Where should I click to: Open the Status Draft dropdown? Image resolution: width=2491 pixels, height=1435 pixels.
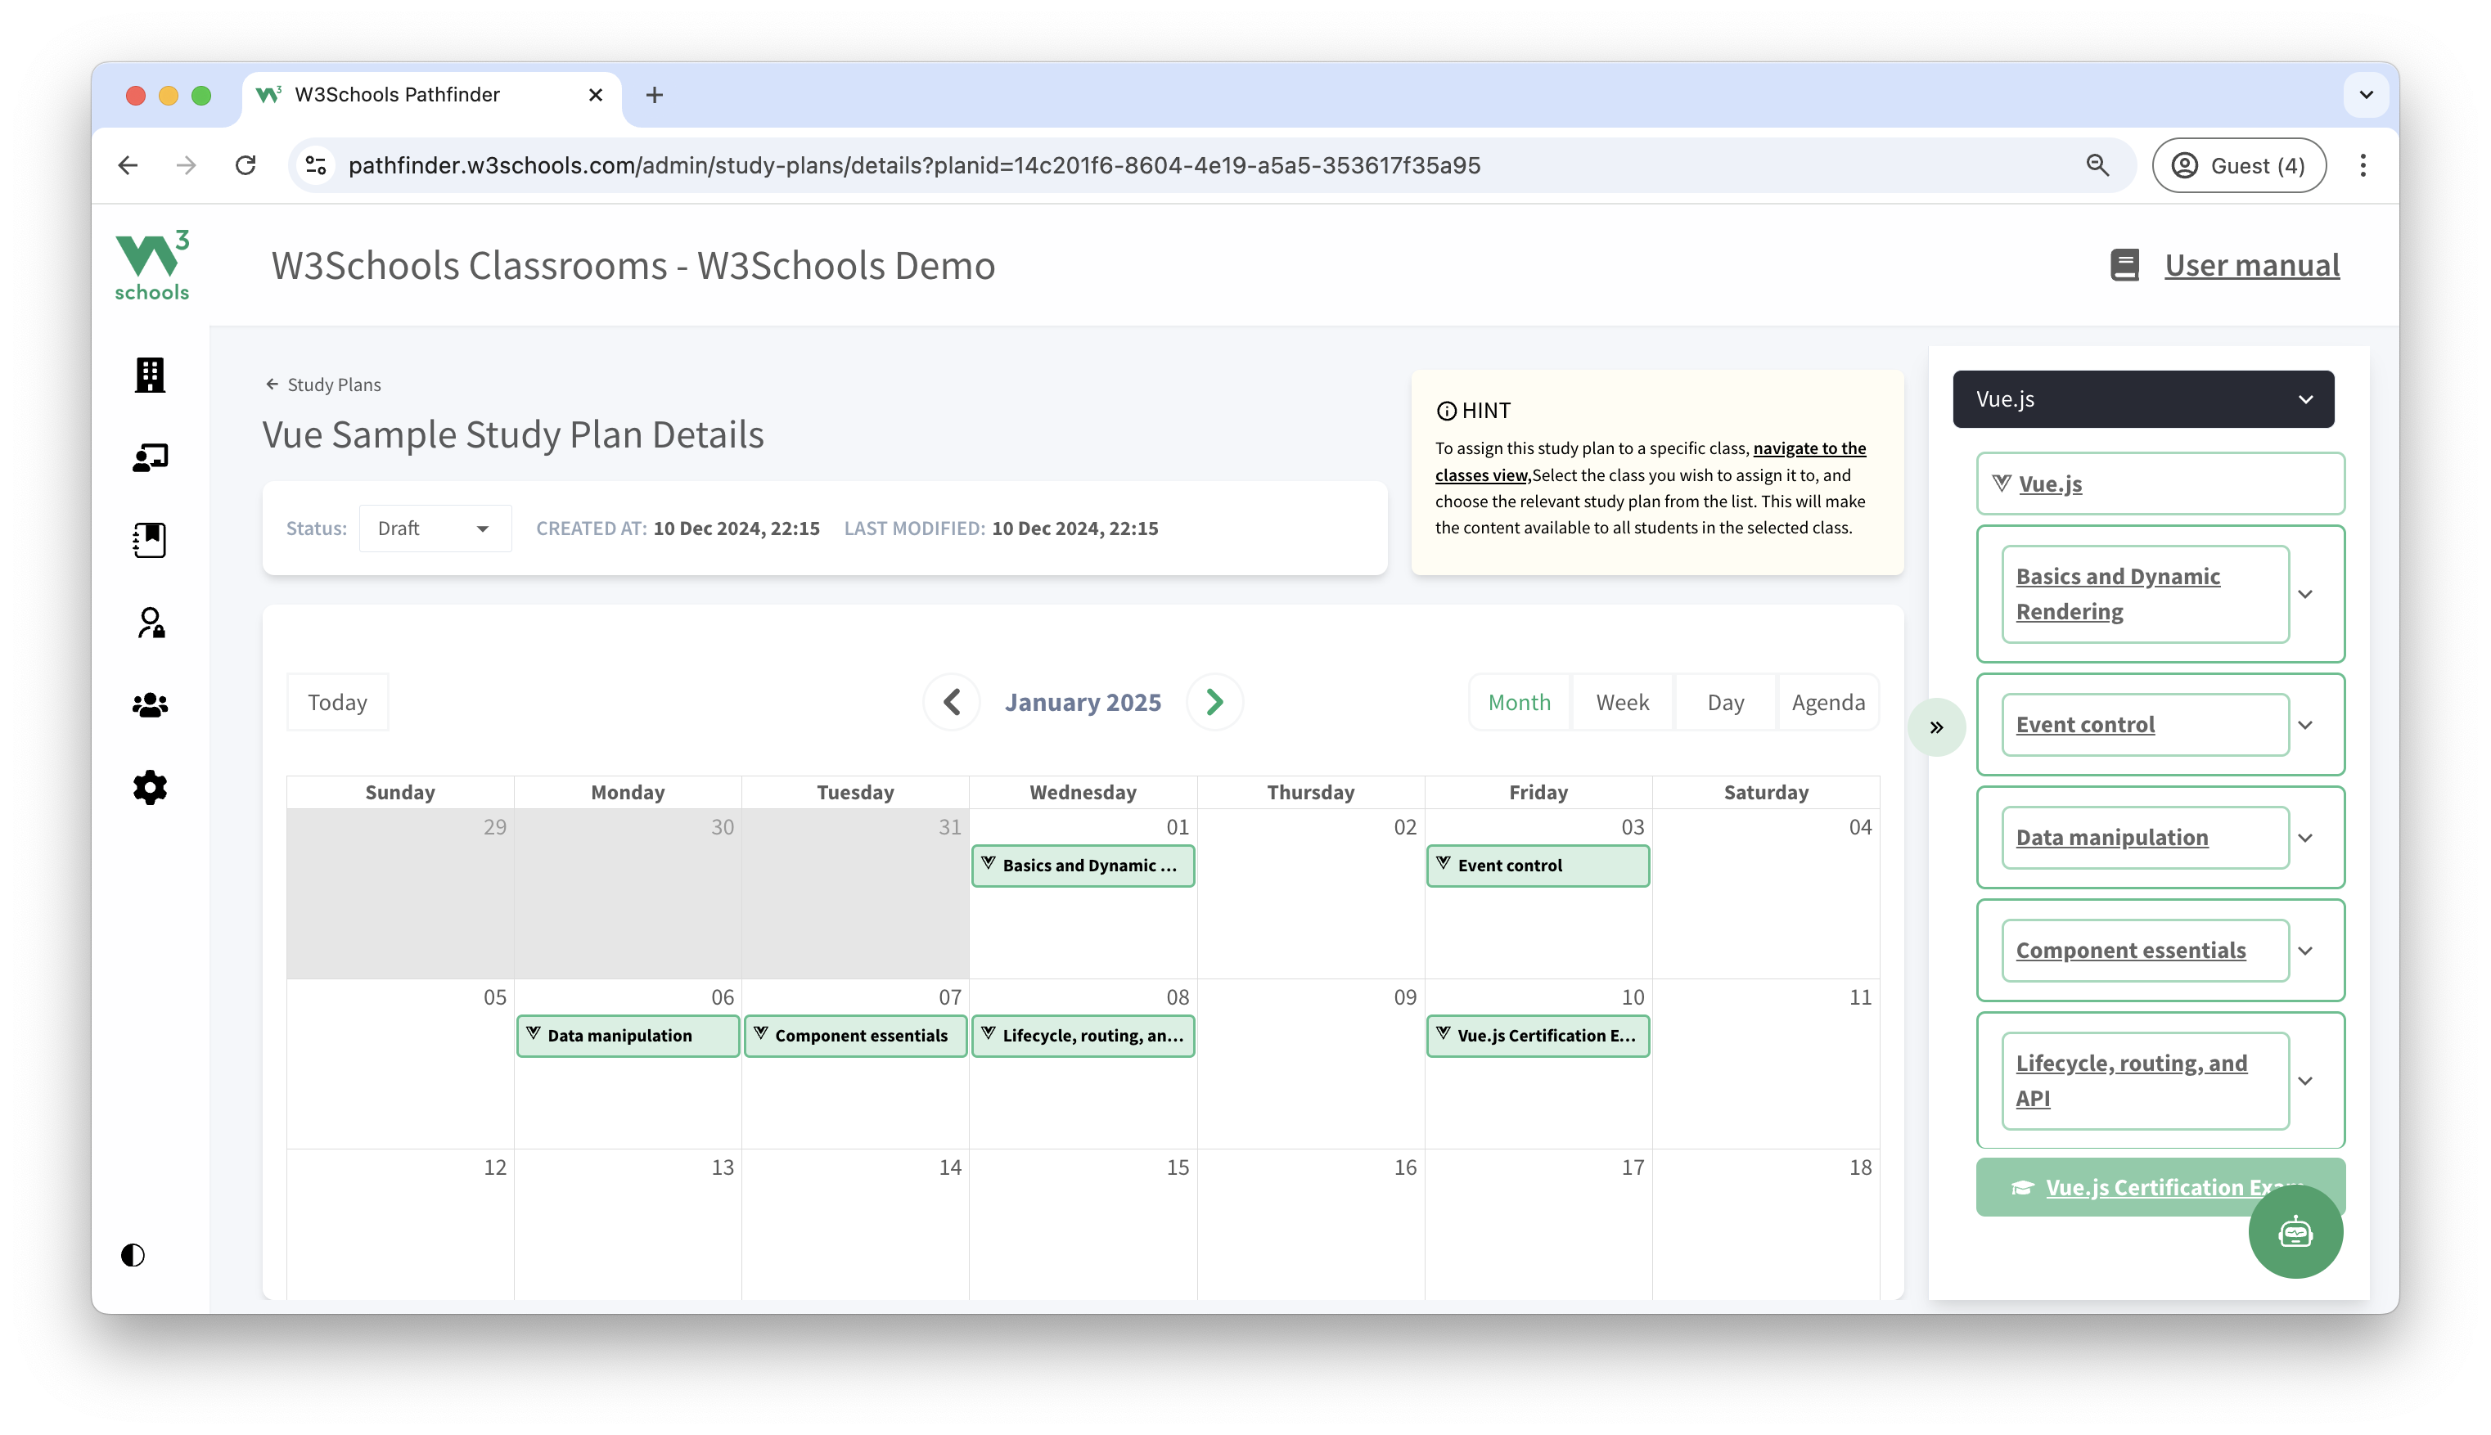click(x=435, y=529)
